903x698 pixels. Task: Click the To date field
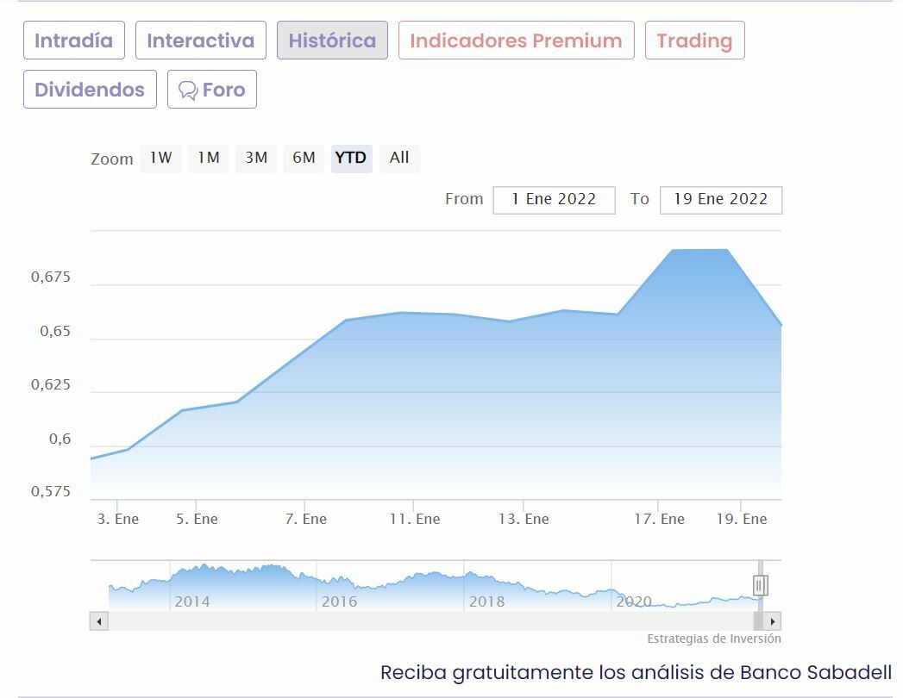[721, 200]
